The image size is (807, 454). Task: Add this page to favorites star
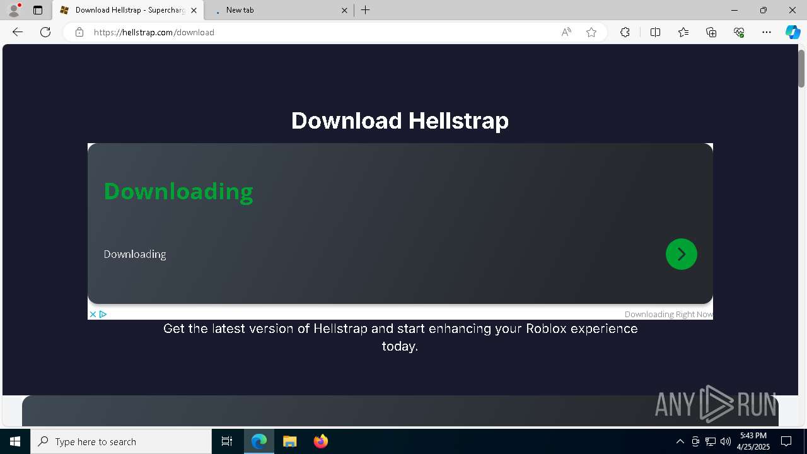tap(591, 32)
